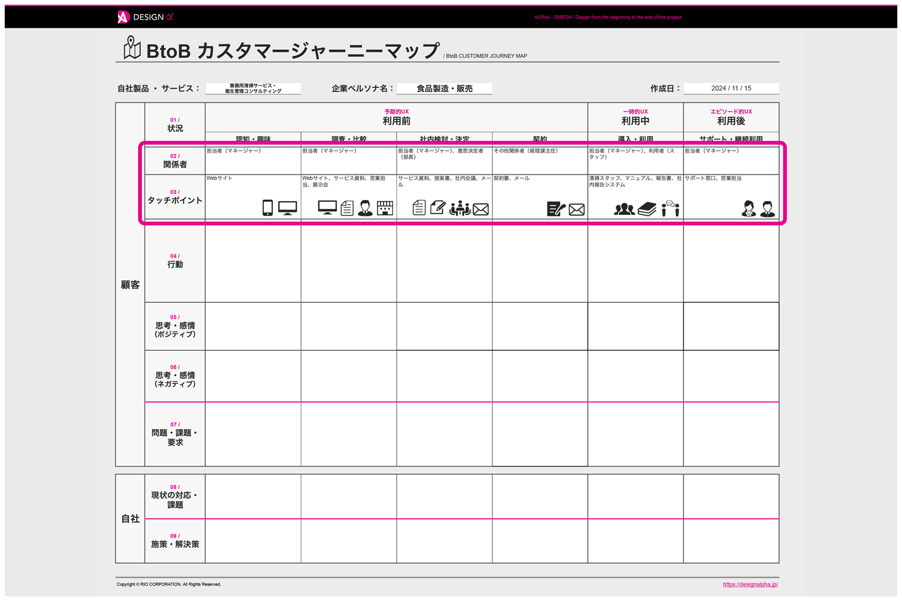Select the smartphone icon in Webサイト touchpoint cell
This screenshot has height=601, width=902.
tap(268, 208)
